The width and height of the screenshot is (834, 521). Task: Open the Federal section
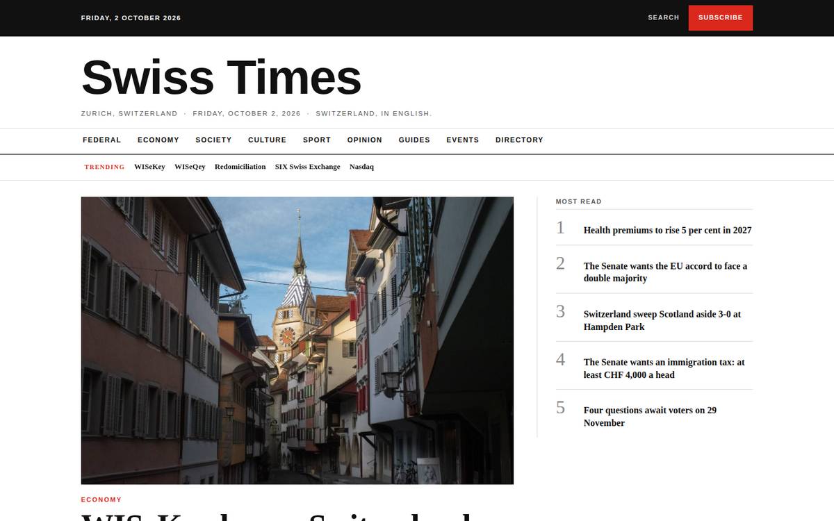pyautogui.click(x=101, y=140)
